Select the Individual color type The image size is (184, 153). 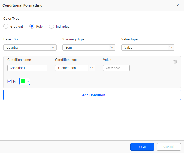coord(52,27)
